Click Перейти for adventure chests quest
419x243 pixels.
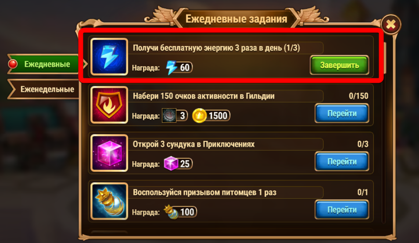tap(342, 162)
